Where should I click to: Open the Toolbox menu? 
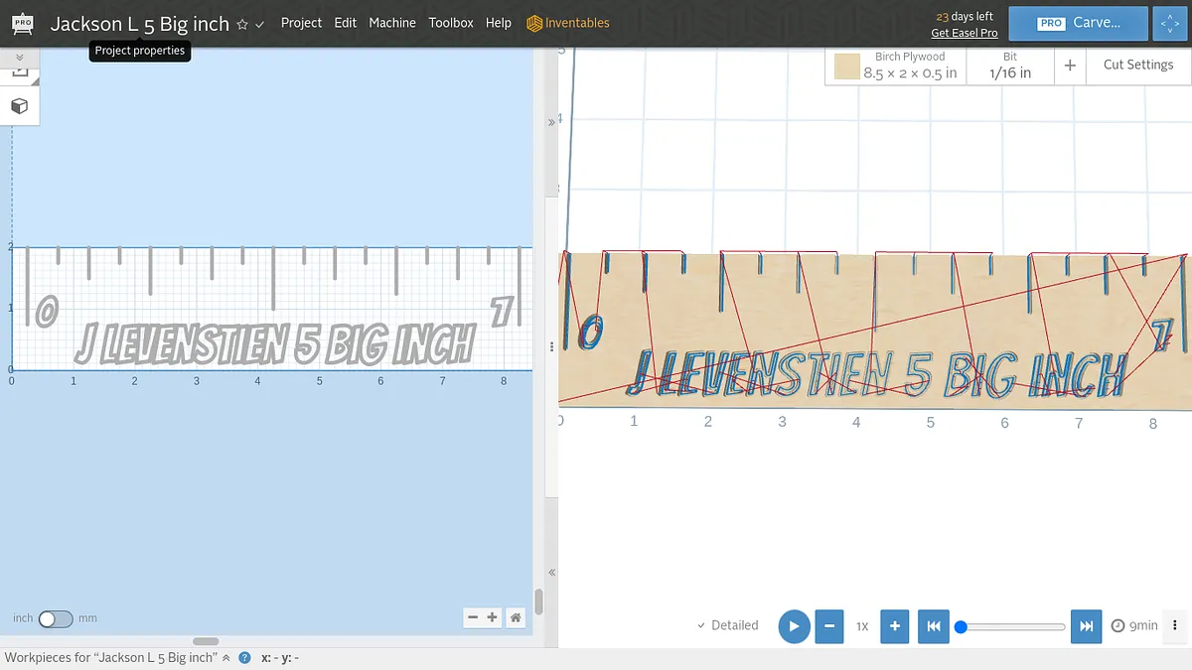(451, 23)
